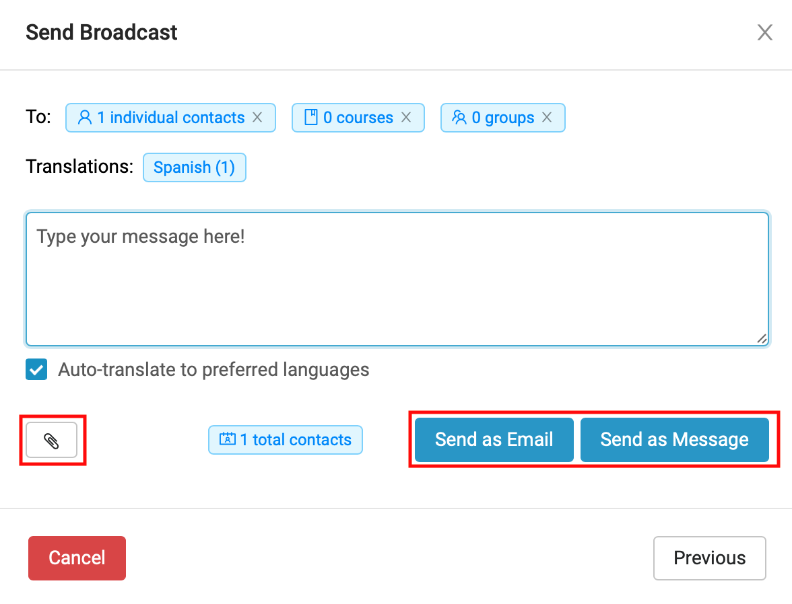
Task: Click the person icon in contacts tag
Action: coord(84,118)
